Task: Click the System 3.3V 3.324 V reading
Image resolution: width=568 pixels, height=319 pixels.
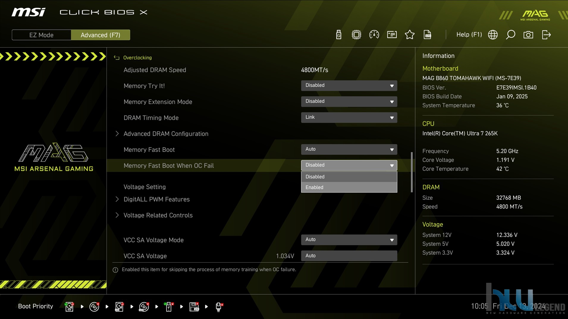Action: click(x=505, y=253)
